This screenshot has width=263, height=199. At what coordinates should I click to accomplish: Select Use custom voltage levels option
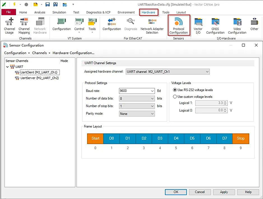point(175,96)
